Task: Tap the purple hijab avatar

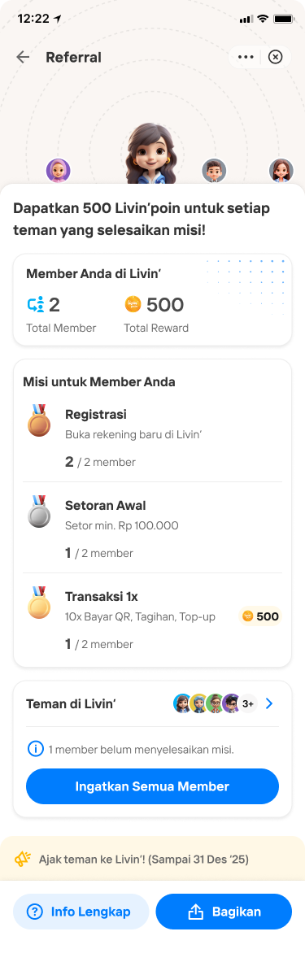Action: pyautogui.click(x=59, y=170)
